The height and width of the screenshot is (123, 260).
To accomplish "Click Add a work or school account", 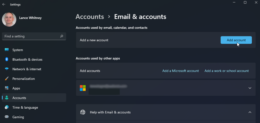I will tap(226, 71).
